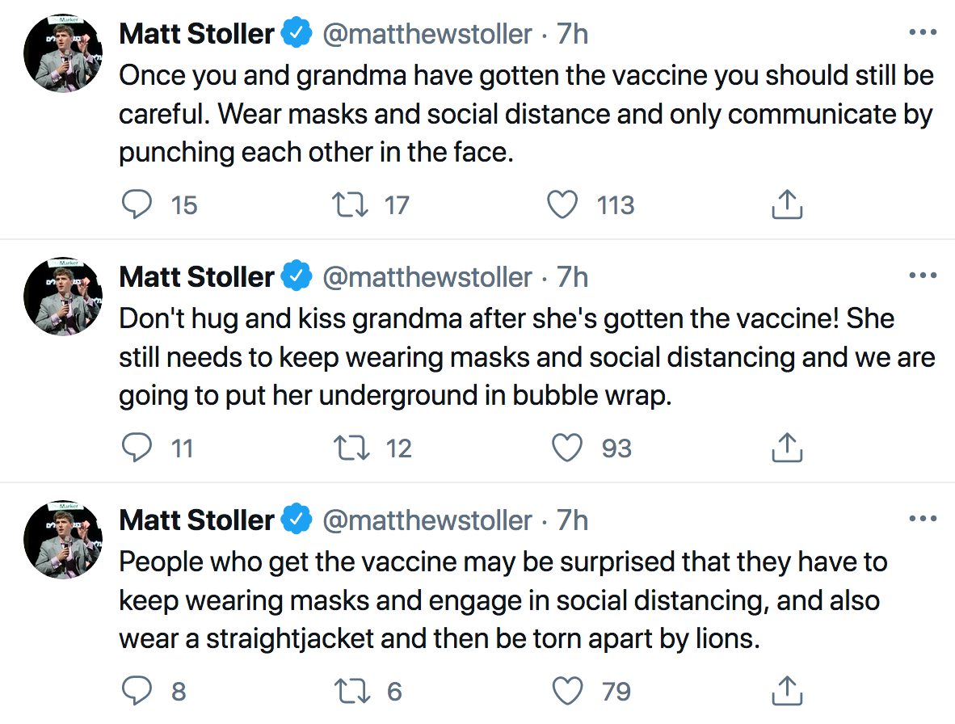Reply to the lions tweet
Screen dimensions: 955x724
[137, 692]
